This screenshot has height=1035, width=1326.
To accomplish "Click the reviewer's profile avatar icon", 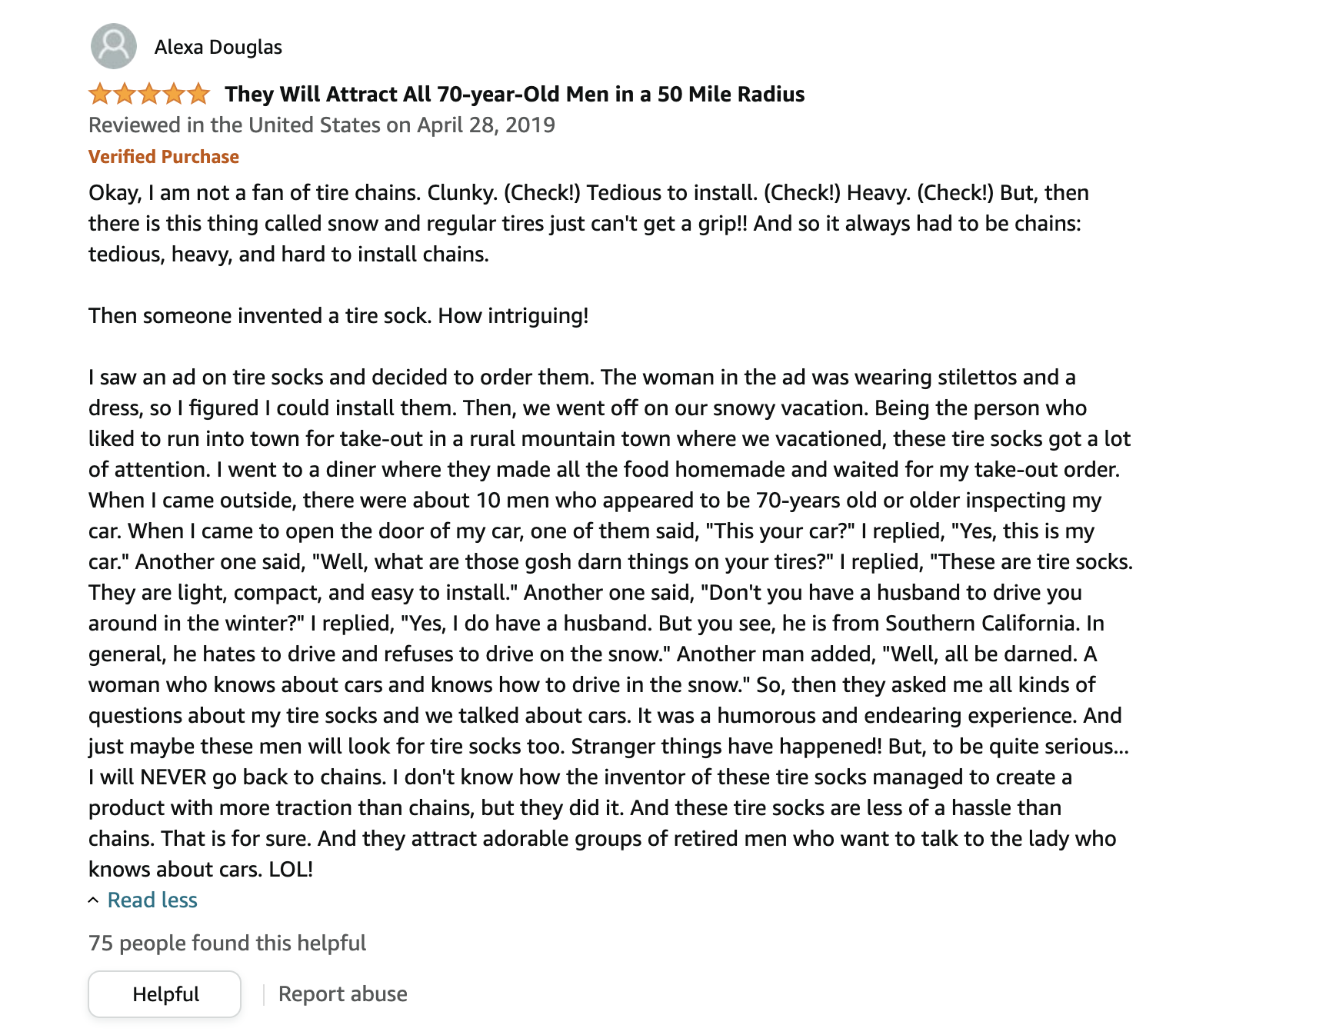I will [x=114, y=46].
